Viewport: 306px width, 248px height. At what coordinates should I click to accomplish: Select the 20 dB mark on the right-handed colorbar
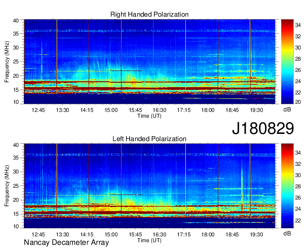tap(298, 102)
